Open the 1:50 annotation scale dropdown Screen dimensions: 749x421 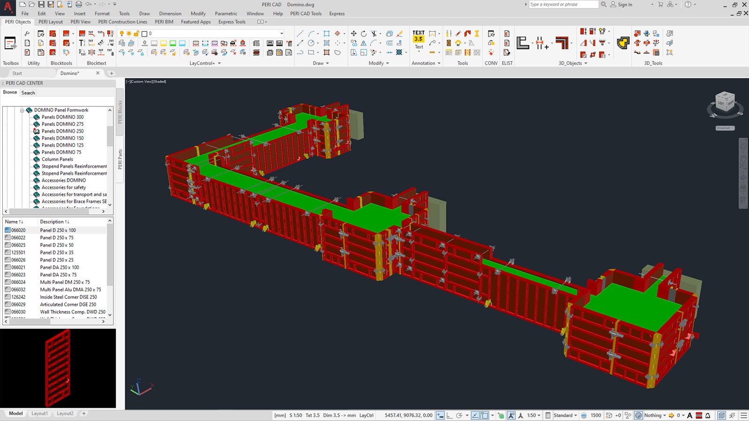point(534,415)
